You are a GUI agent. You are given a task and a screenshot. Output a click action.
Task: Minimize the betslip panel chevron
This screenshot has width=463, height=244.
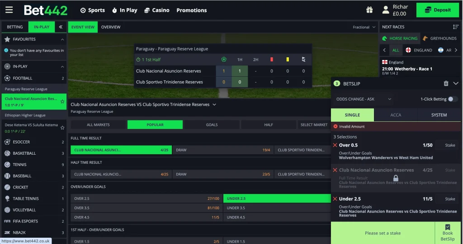[456, 84]
